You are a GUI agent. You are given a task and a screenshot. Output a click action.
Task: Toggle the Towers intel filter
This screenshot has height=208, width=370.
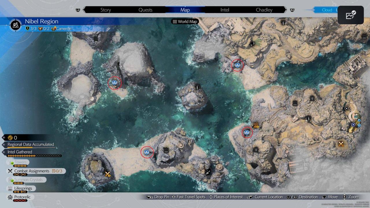pyautogui.click(x=18, y=162)
